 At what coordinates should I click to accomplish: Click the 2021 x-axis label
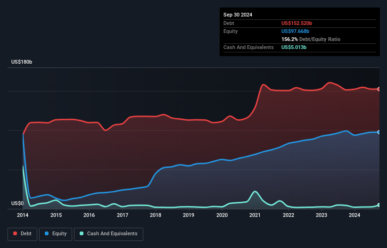[x=255, y=215]
